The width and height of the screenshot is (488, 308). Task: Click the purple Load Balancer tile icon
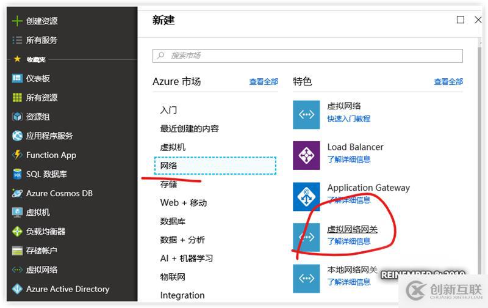point(306,155)
